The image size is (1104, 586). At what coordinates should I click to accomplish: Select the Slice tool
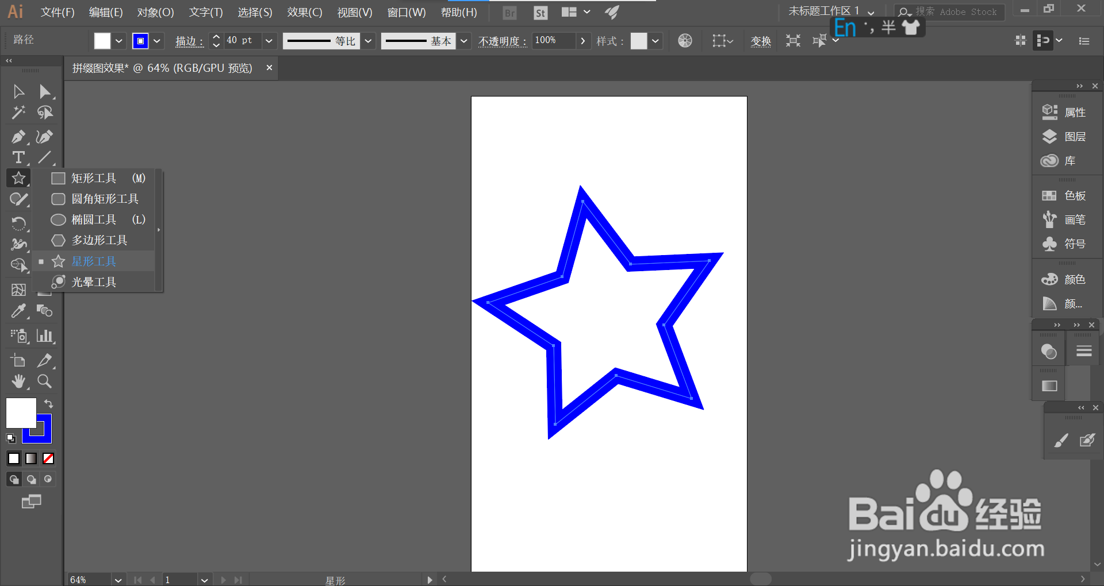[x=45, y=360]
